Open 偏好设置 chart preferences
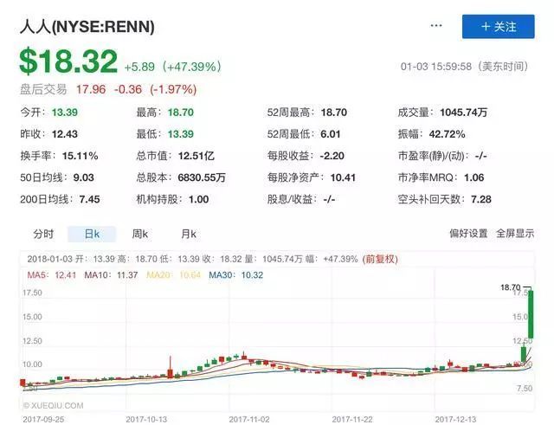Screen dimensions: 554x425 click(x=468, y=234)
